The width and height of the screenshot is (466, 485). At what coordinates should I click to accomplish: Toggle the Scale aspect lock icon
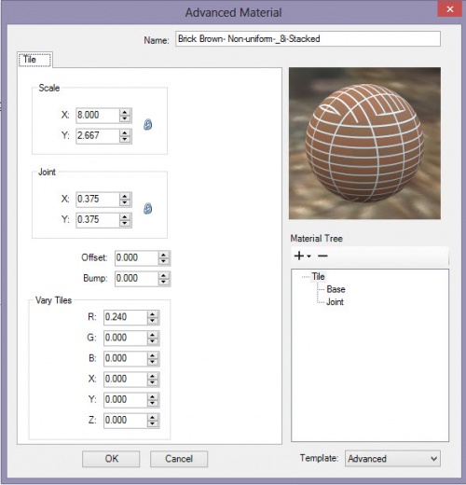(148, 124)
